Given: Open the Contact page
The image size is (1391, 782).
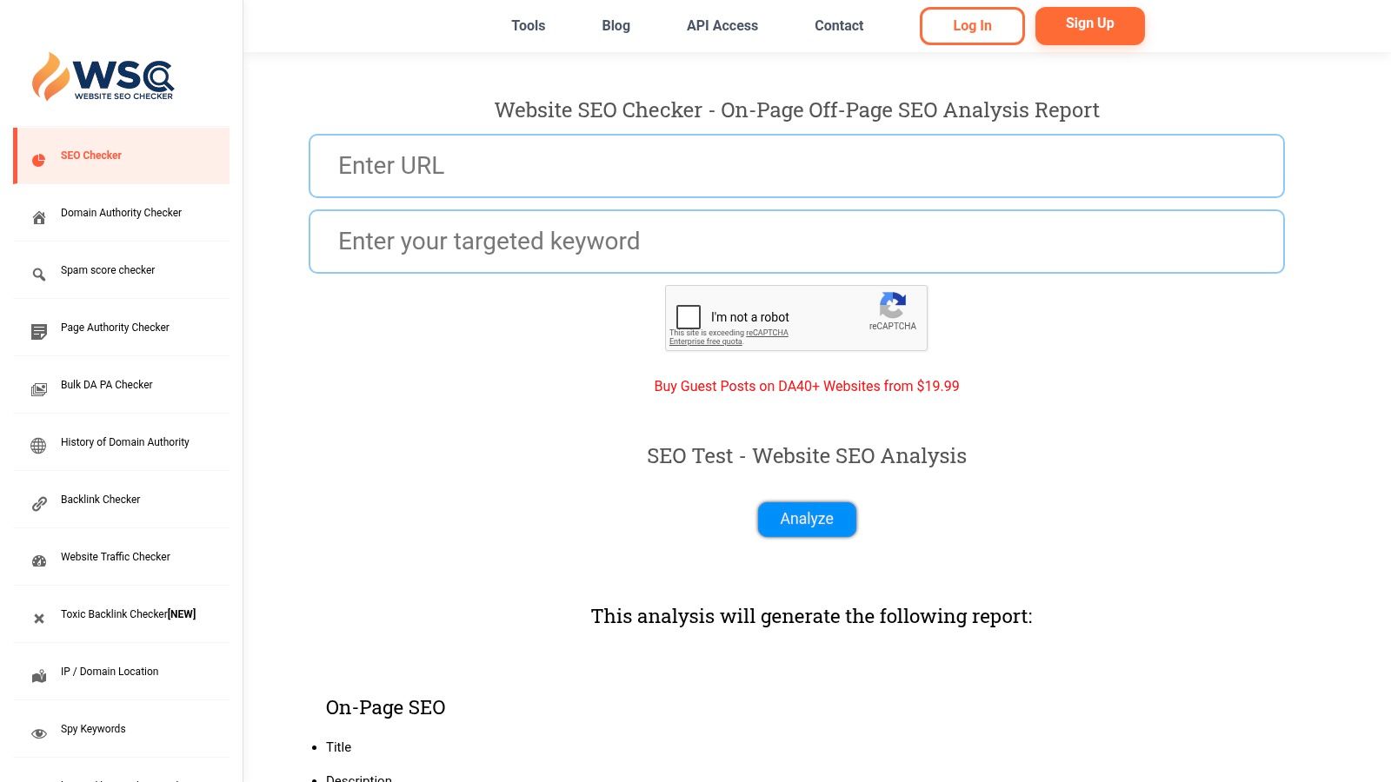Looking at the screenshot, I should tap(839, 26).
